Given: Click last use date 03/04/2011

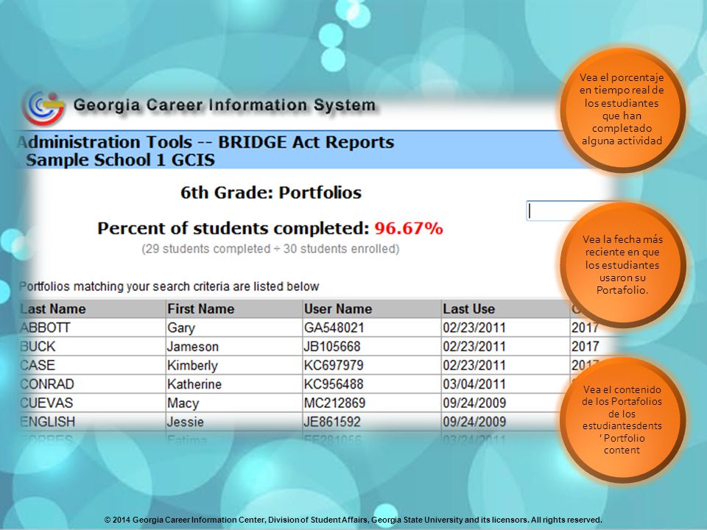Looking at the screenshot, I should pyautogui.click(x=474, y=384).
